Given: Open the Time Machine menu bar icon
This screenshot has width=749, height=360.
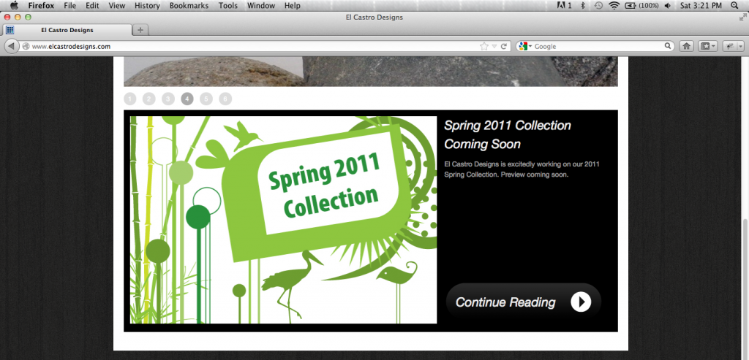Looking at the screenshot, I should (x=598, y=6).
